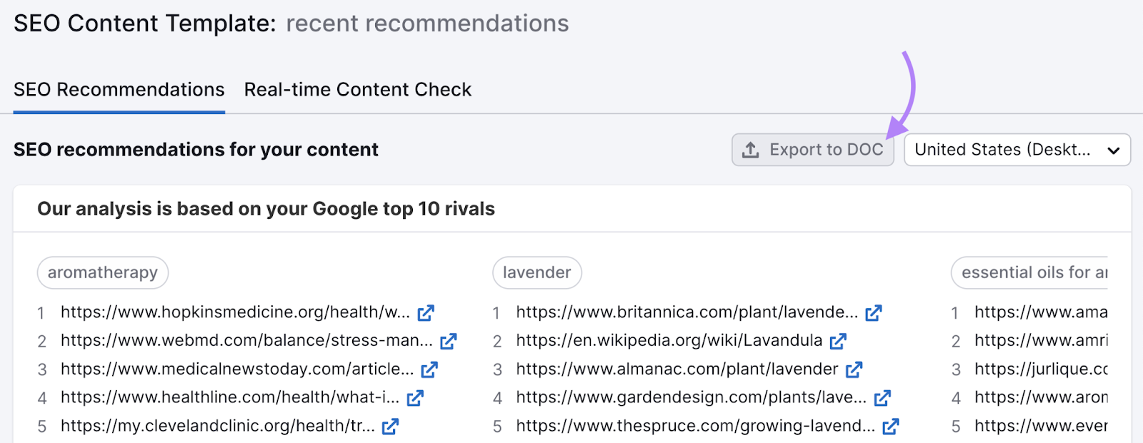Click external link icon next to medicalnewstoday.com
The height and width of the screenshot is (443, 1143).
(429, 370)
